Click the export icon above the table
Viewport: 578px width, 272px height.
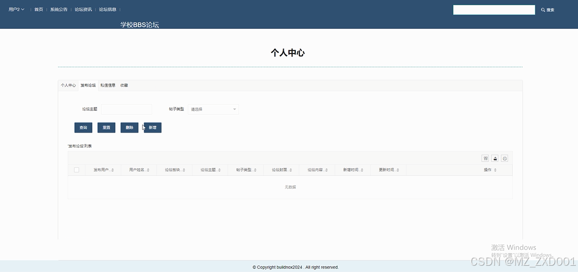click(495, 158)
